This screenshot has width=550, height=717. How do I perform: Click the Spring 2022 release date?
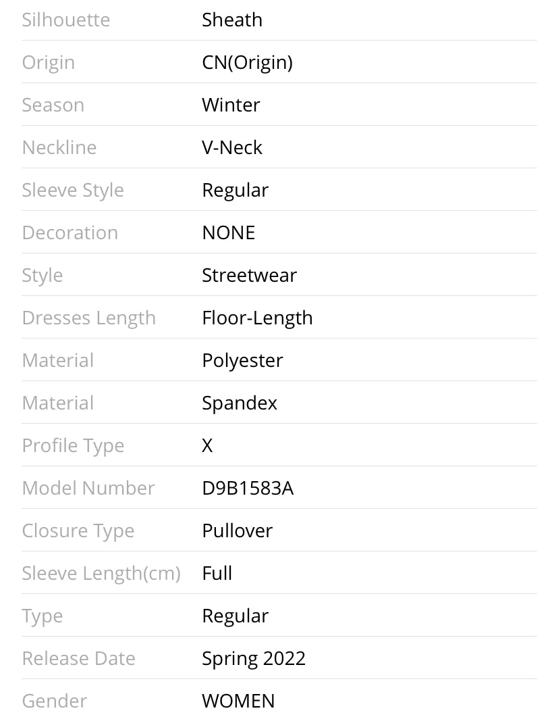(254, 658)
